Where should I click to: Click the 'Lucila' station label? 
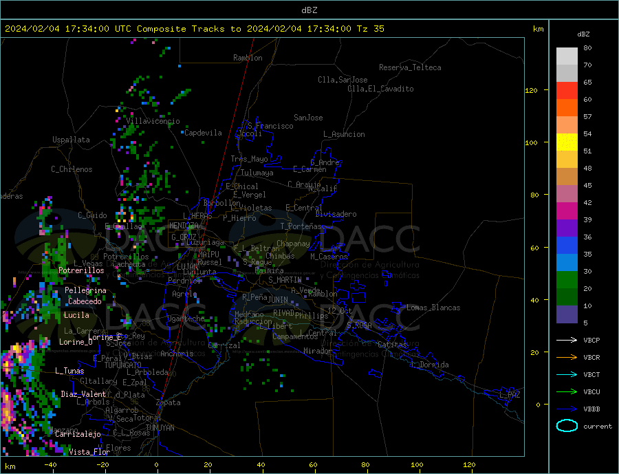click(x=76, y=315)
